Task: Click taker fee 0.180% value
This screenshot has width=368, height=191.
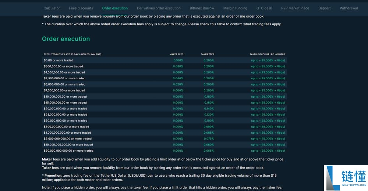Action: (x=209, y=97)
